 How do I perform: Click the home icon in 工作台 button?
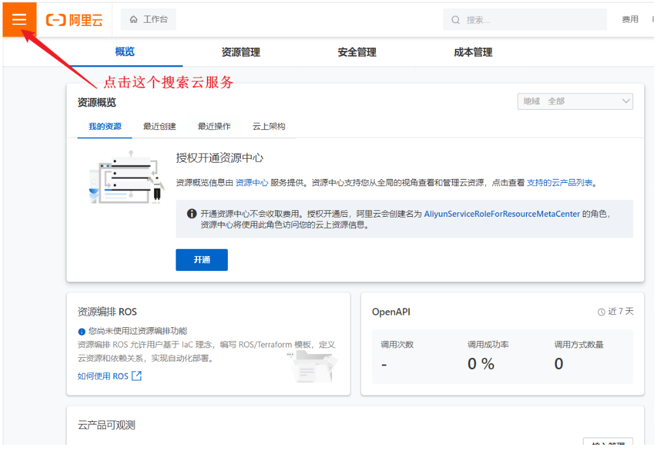coord(134,20)
